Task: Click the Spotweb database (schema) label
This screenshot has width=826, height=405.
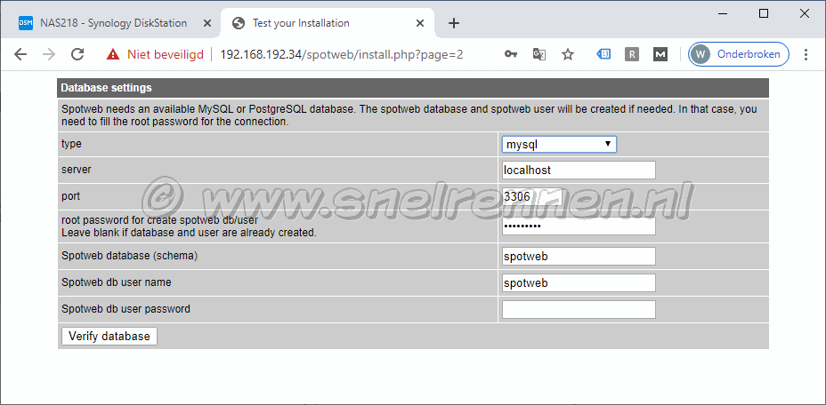Action: 130,256
